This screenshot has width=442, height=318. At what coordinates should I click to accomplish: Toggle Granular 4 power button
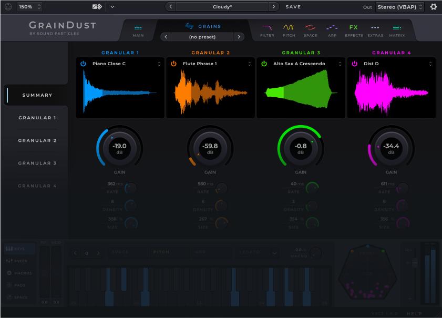355,64
